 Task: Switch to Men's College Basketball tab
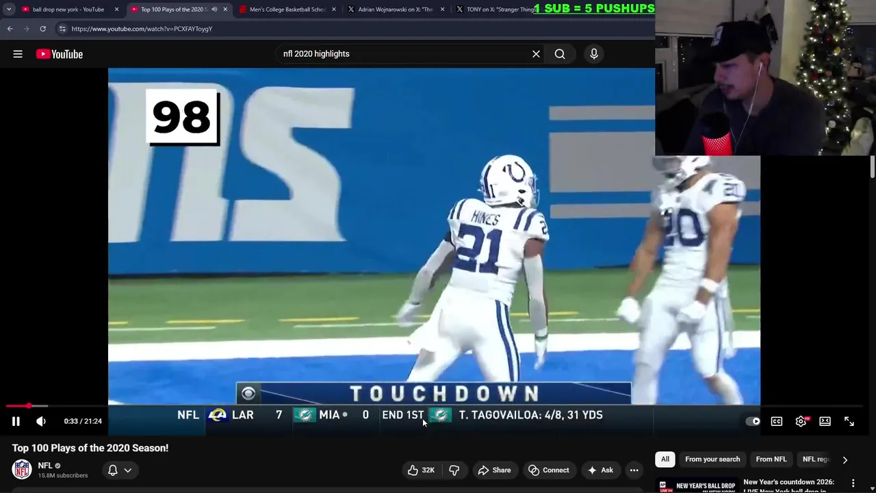(287, 10)
